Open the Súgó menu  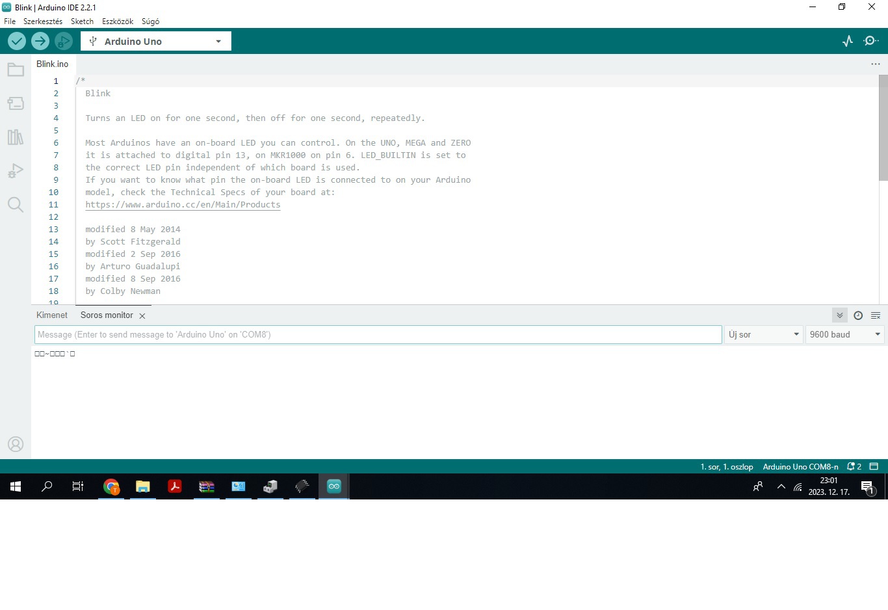[150, 21]
